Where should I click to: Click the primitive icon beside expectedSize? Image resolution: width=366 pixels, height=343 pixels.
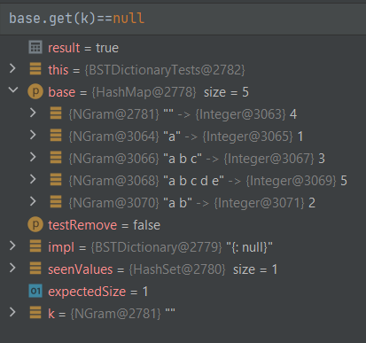35,291
